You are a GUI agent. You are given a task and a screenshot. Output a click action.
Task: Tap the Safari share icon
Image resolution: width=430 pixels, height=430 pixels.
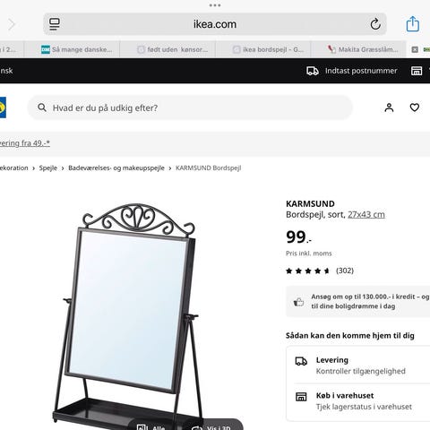point(413,24)
